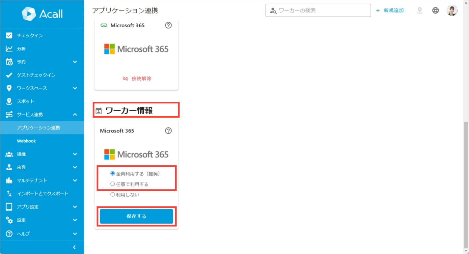Expand the 来客 menu chevron
The height and width of the screenshot is (254, 469).
pyautogui.click(x=75, y=167)
